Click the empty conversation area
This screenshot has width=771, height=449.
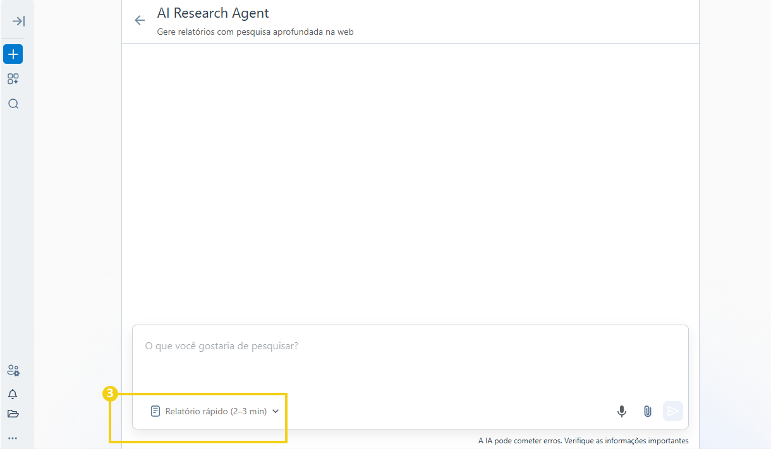click(x=410, y=183)
